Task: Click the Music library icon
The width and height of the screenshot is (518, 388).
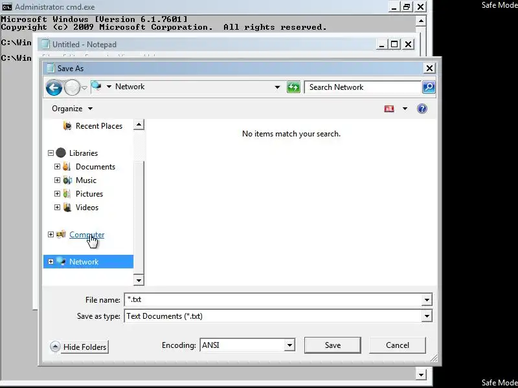Action: [x=67, y=180]
